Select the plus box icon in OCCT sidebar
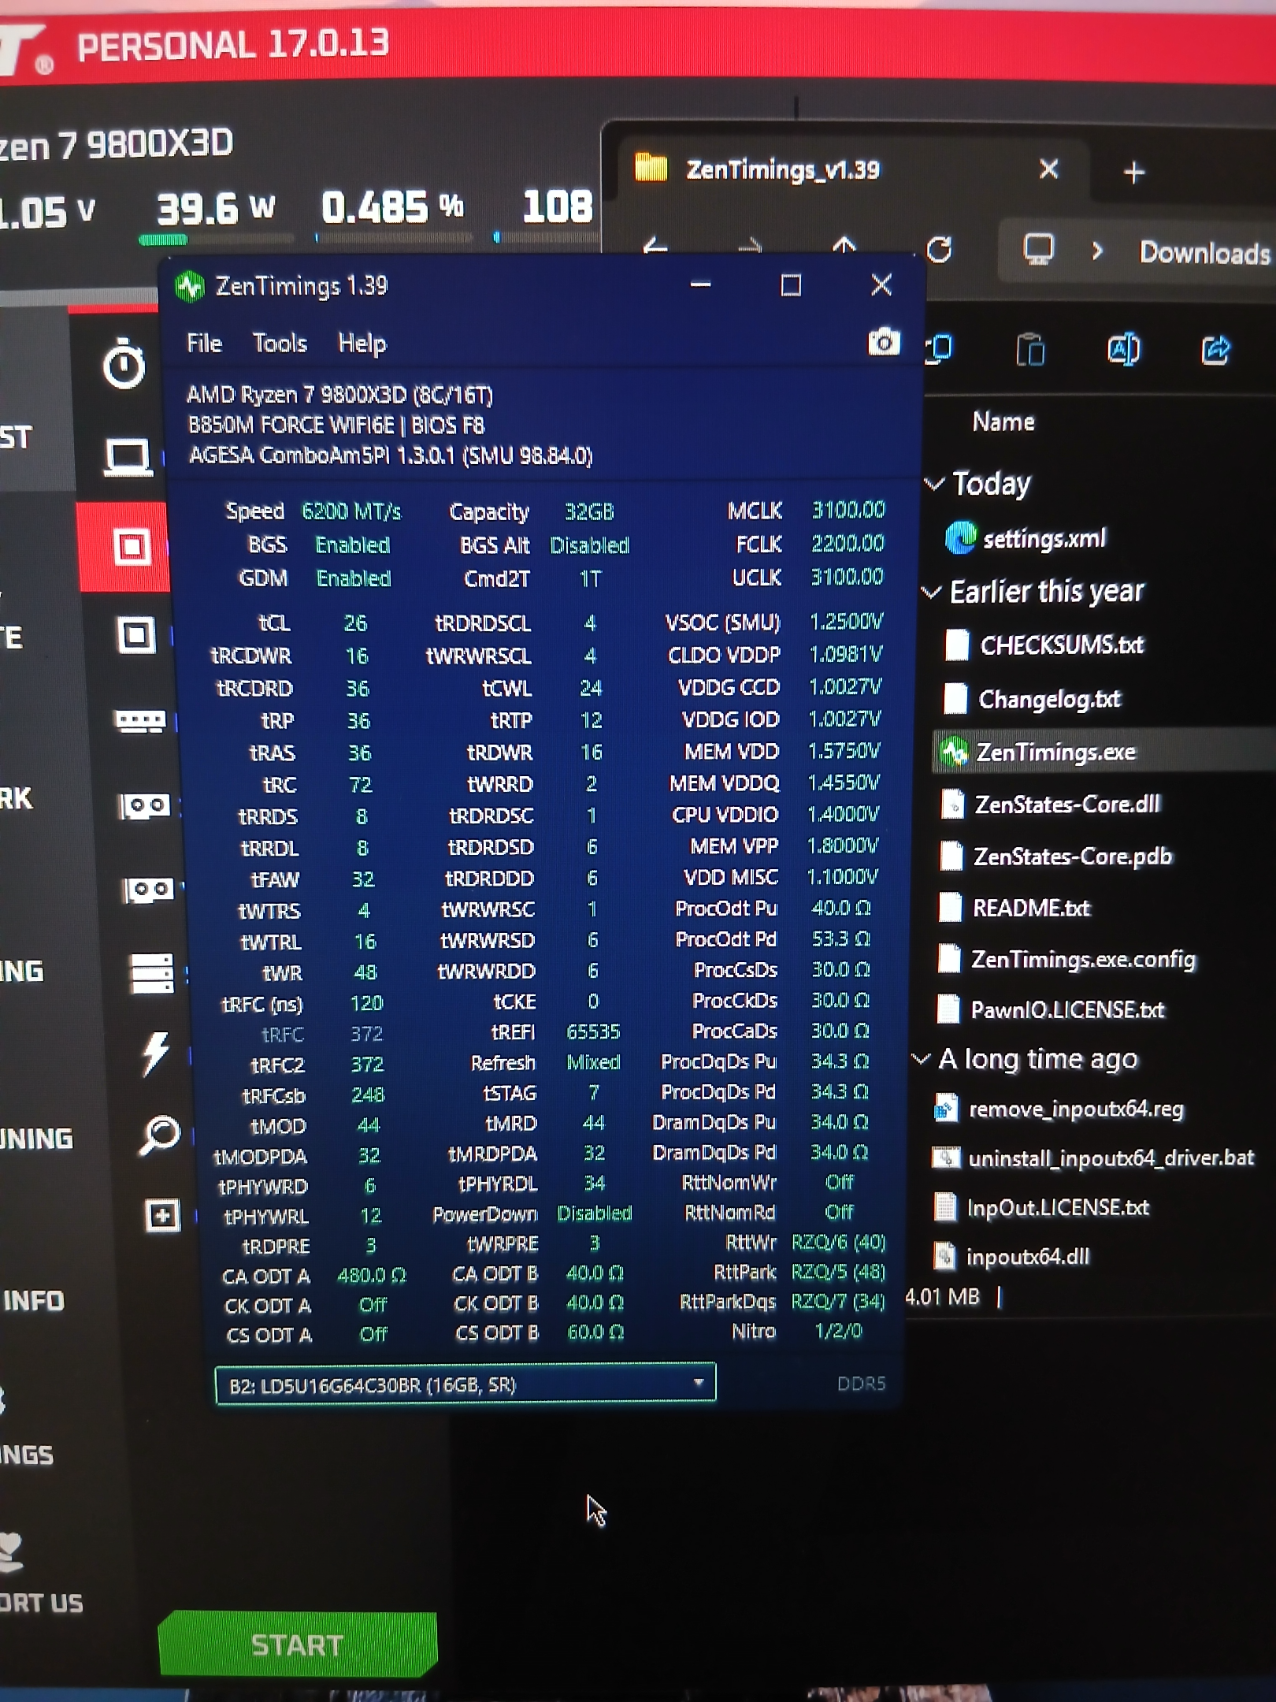Viewport: 1276px width, 1702px height. (x=163, y=1216)
